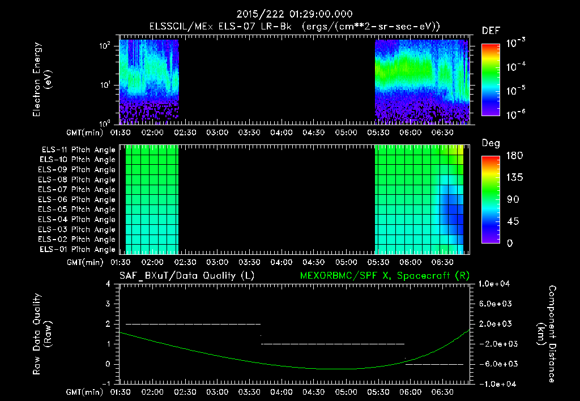Click the 135 value on Deg scale
The width and height of the screenshot is (580, 401).
514,178
